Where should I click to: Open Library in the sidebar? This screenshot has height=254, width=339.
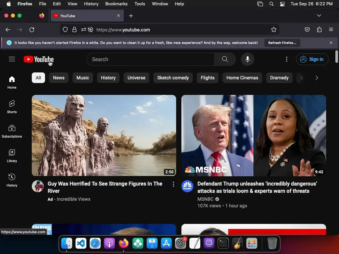(12, 156)
